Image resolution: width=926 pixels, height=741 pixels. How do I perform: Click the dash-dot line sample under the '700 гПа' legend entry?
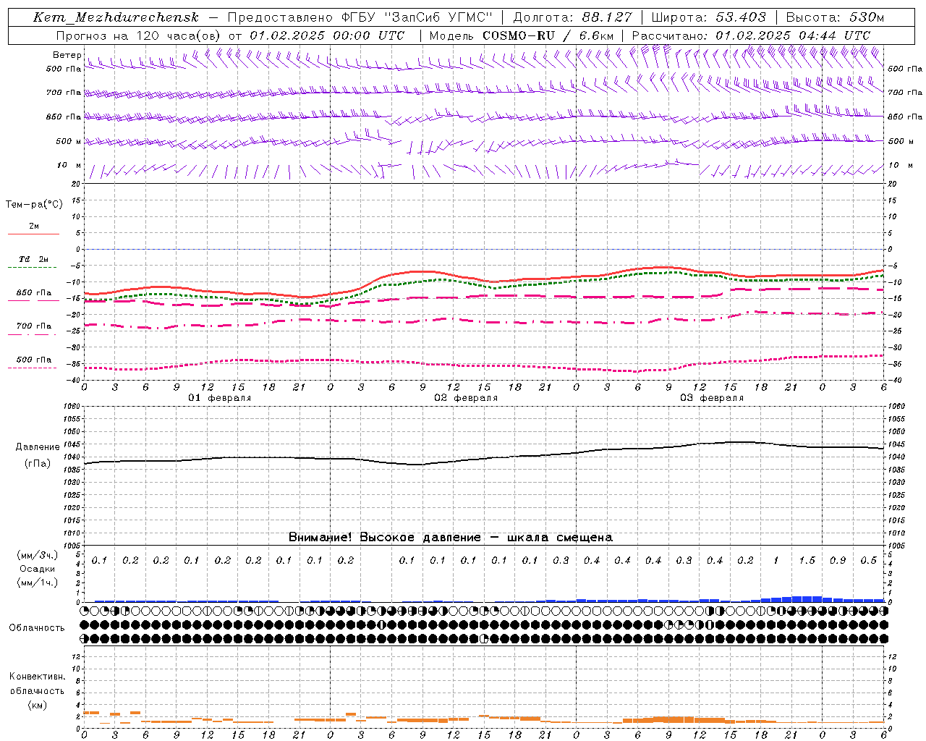(x=33, y=334)
